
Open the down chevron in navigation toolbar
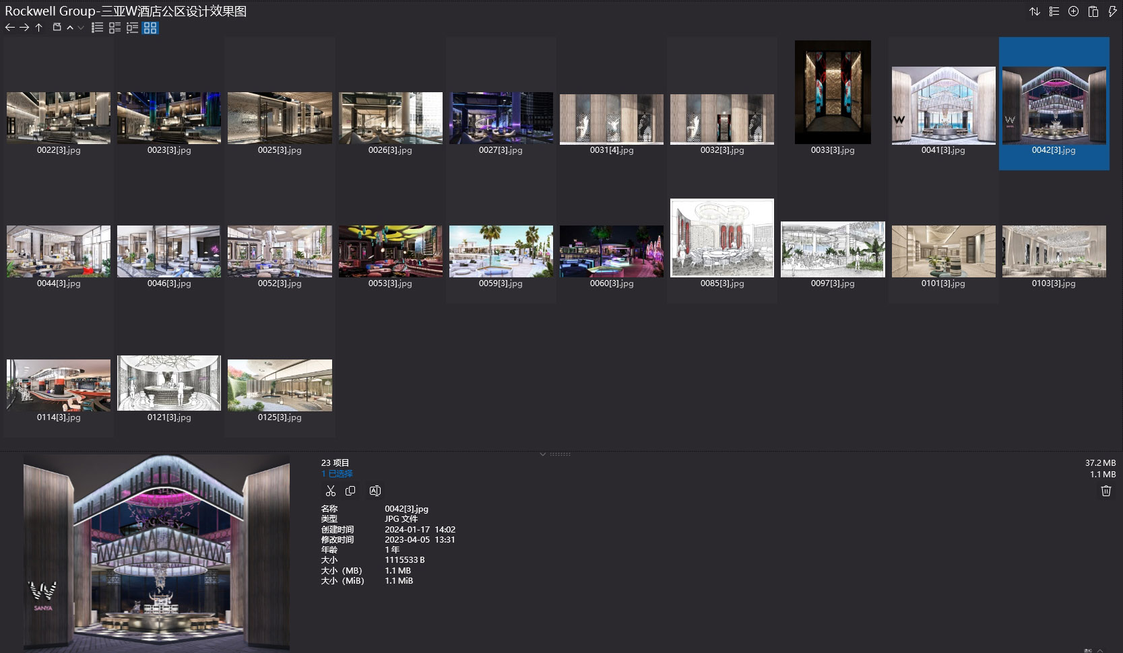point(81,28)
